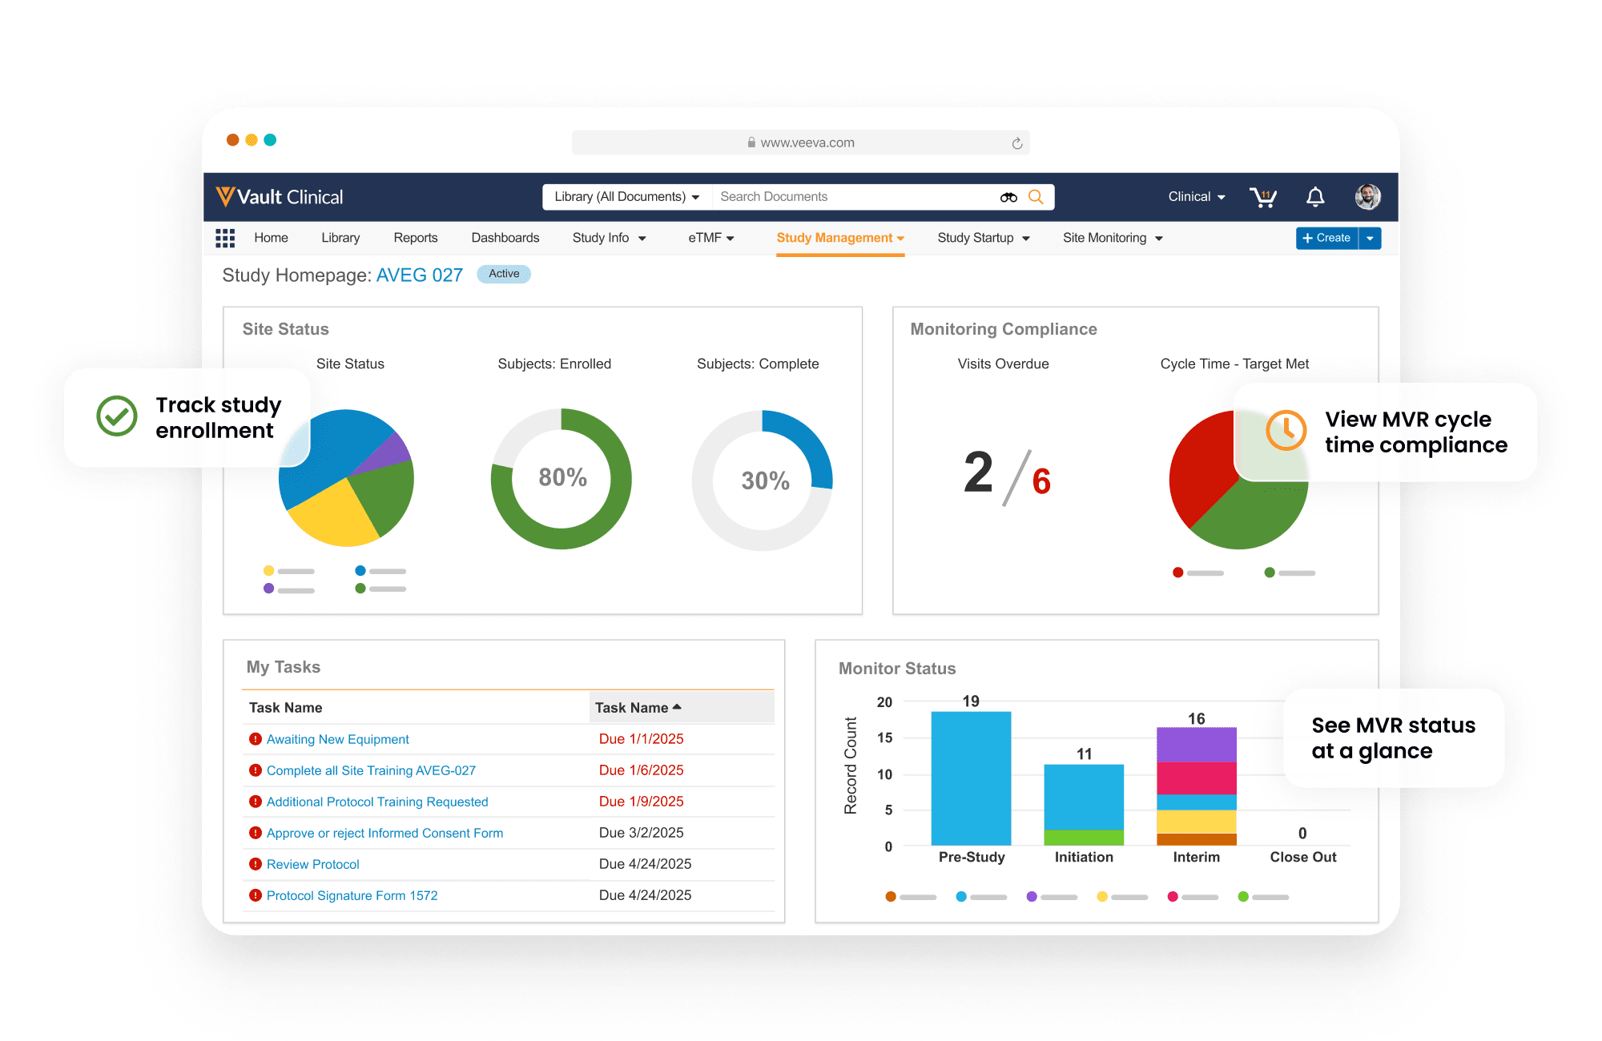Click in the Search Documents field

pos(853,197)
